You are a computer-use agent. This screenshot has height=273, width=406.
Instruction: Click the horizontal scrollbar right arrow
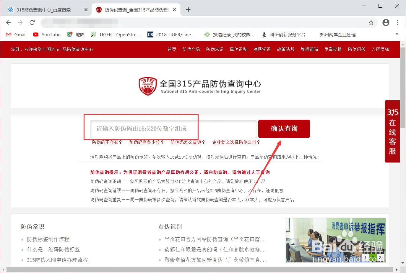tap(397, 269)
